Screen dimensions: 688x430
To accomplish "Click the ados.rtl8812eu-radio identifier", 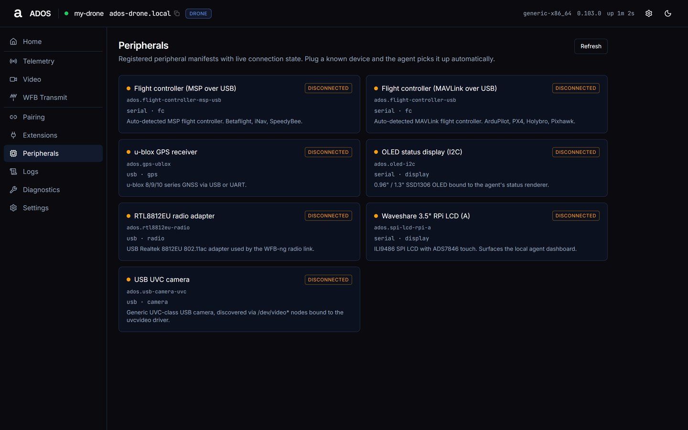I will click(158, 228).
